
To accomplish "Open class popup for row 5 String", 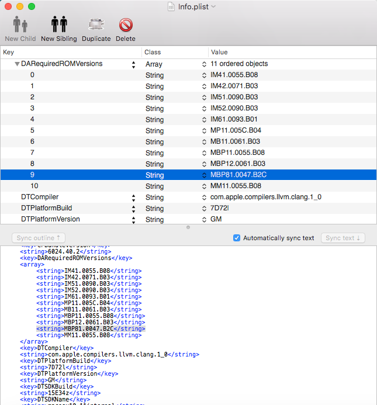I will 204,131.
